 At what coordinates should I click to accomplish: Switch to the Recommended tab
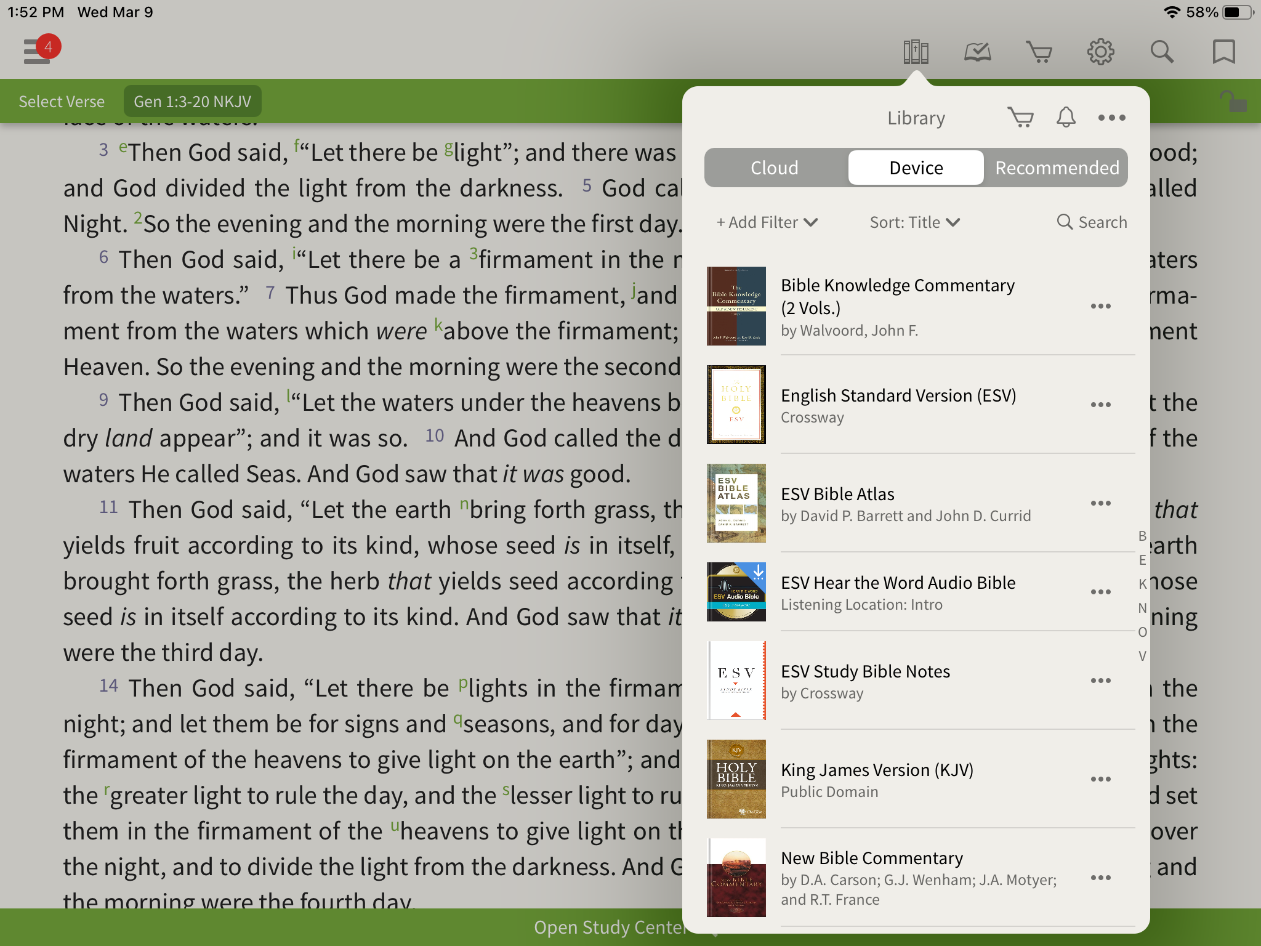pos(1057,168)
